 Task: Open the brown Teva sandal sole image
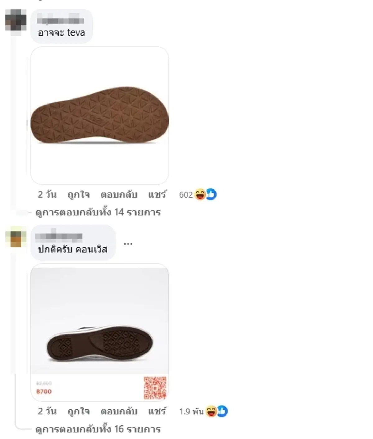[100, 116]
